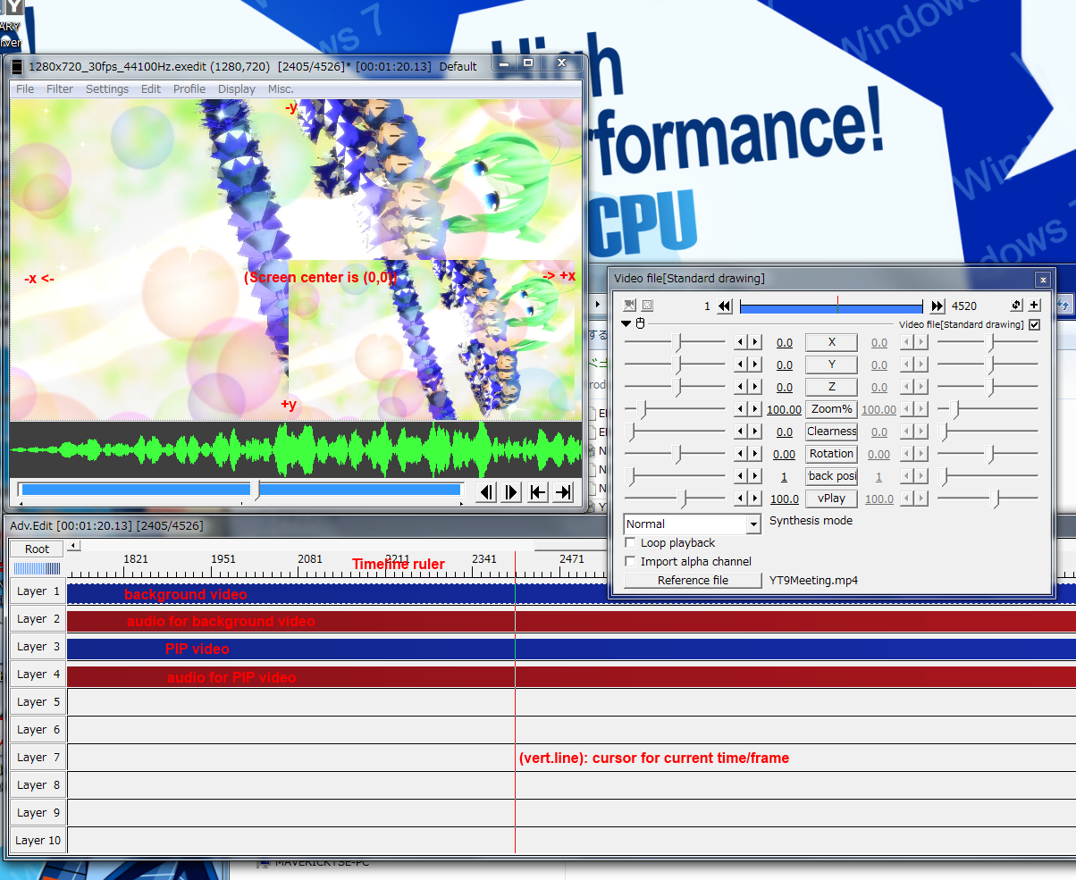Decrease Rotation value with its left arrow
Image resolution: width=1076 pixels, height=880 pixels.
pyautogui.click(x=740, y=454)
